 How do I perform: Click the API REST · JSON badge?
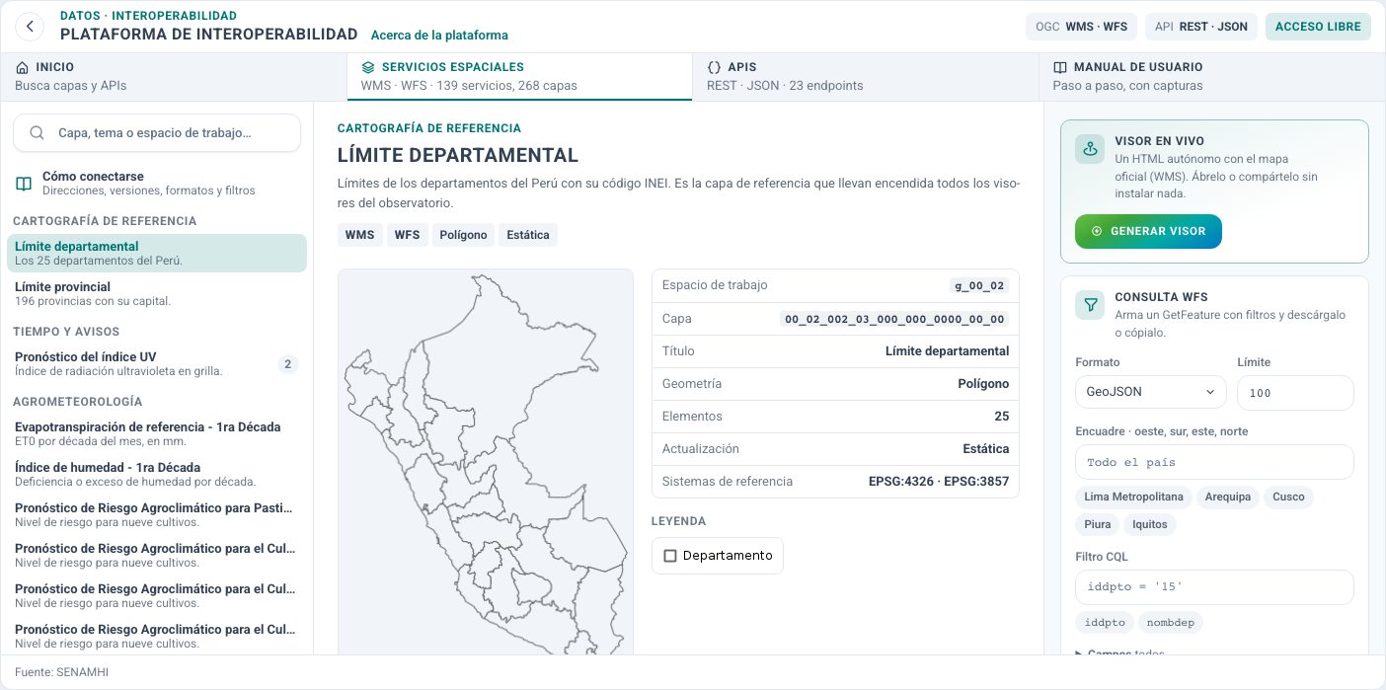point(1201,27)
